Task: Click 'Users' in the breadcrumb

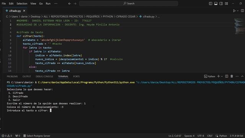Action: point(15,16)
